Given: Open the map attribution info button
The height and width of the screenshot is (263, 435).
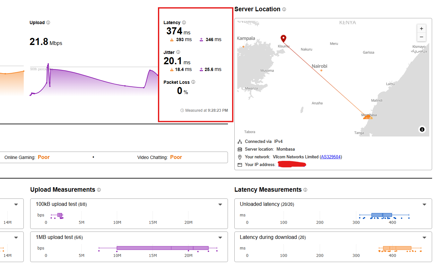Looking at the screenshot, I should point(422,129).
